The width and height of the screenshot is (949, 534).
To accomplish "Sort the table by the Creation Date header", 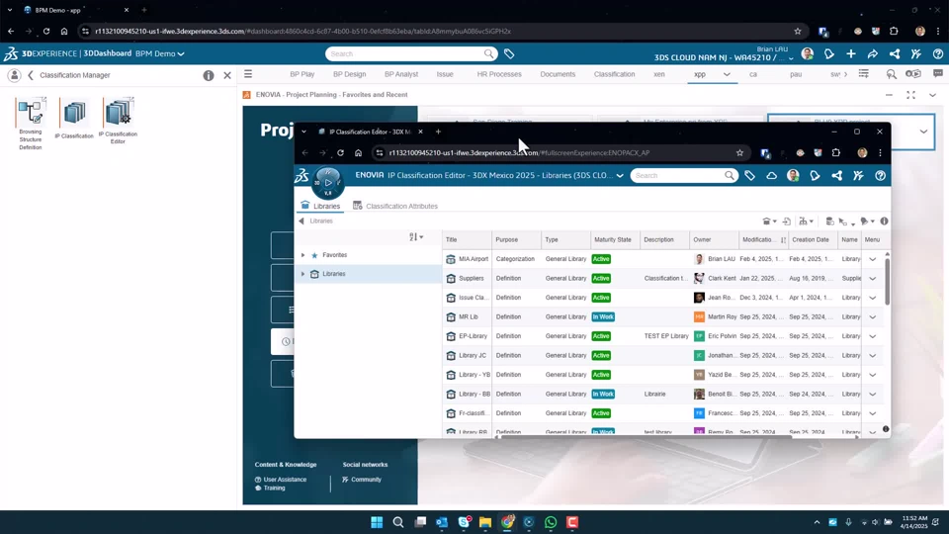I will pyautogui.click(x=811, y=239).
